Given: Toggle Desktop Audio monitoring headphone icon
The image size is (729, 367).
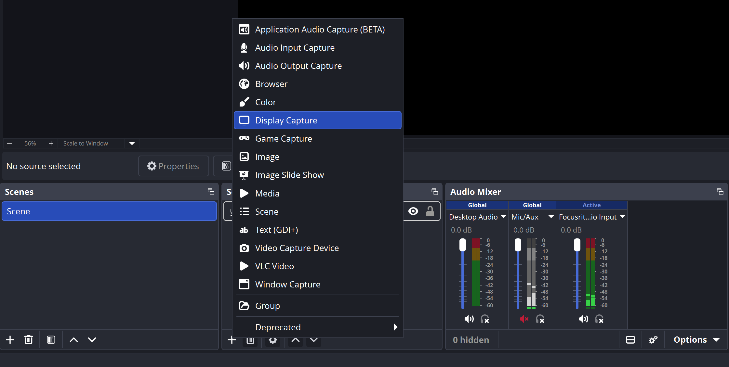Looking at the screenshot, I should pyautogui.click(x=485, y=319).
